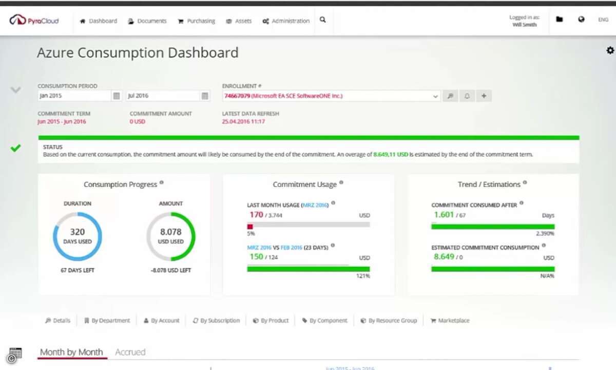The width and height of the screenshot is (616, 370).
Task: Click the 121% comparison progress bar
Action: click(309, 268)
